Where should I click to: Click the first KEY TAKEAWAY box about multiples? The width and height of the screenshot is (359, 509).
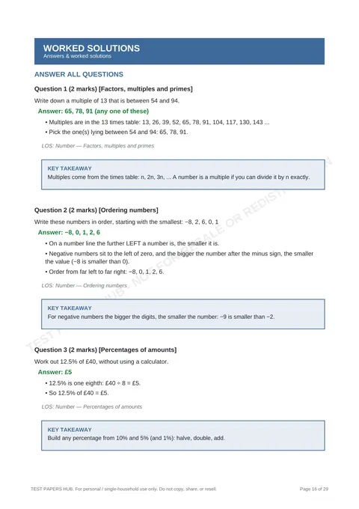(x=183, y=174)
